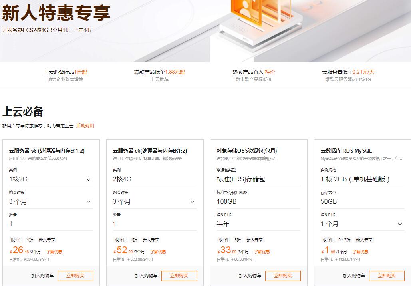Open the 上云必备好品1折起 tab
The width and height of the screenshot is (411, 286).
(x=65, y=75)
